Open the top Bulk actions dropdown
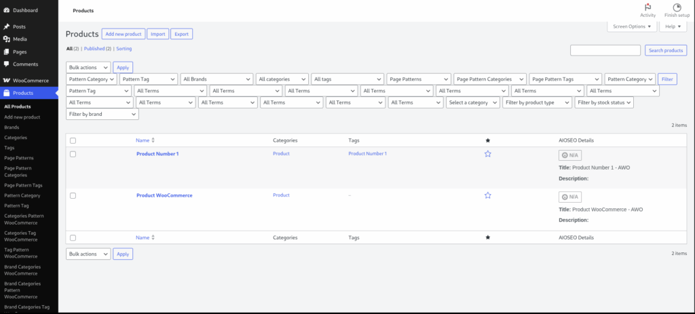The width and height of the screenshot is (695, 314). (88, 67)
